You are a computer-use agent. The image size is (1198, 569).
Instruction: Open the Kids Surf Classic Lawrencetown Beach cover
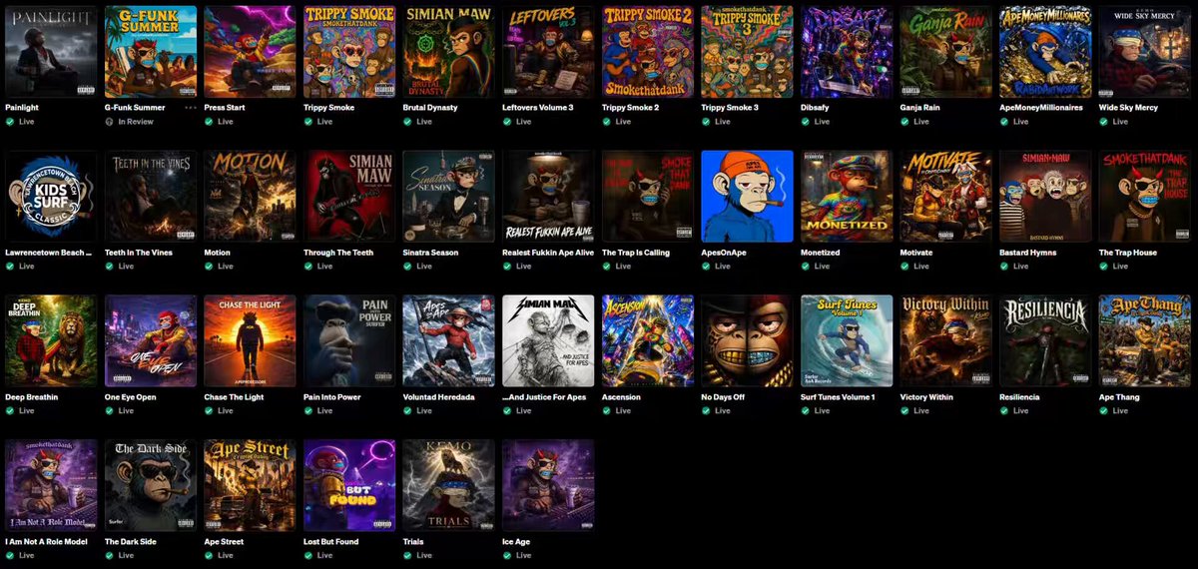click(51, 197)
